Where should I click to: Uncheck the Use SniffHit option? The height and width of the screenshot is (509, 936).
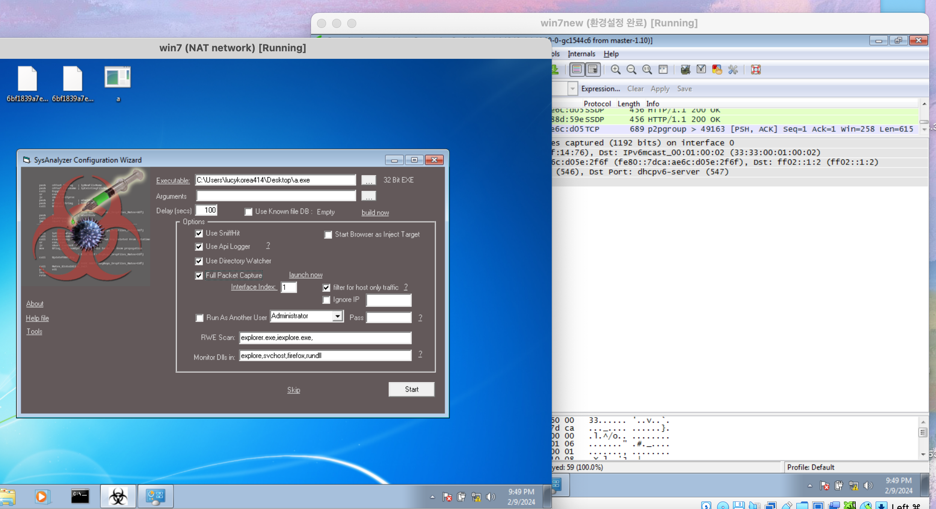(199, 233)
